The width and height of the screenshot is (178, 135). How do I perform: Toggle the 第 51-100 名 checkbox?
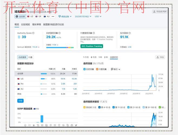pos(143,107)
